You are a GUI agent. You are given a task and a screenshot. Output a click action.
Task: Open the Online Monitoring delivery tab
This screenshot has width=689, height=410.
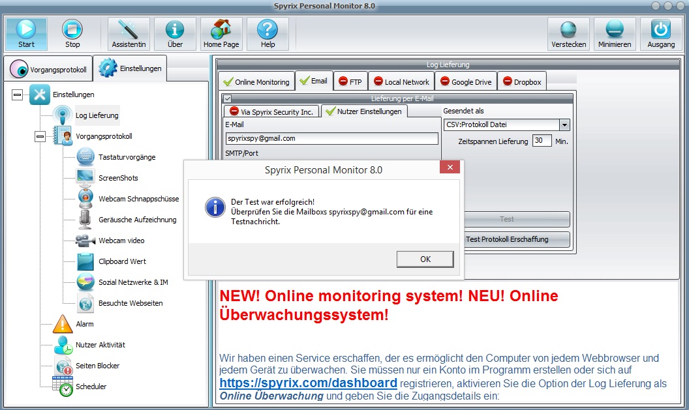point(256,81)
